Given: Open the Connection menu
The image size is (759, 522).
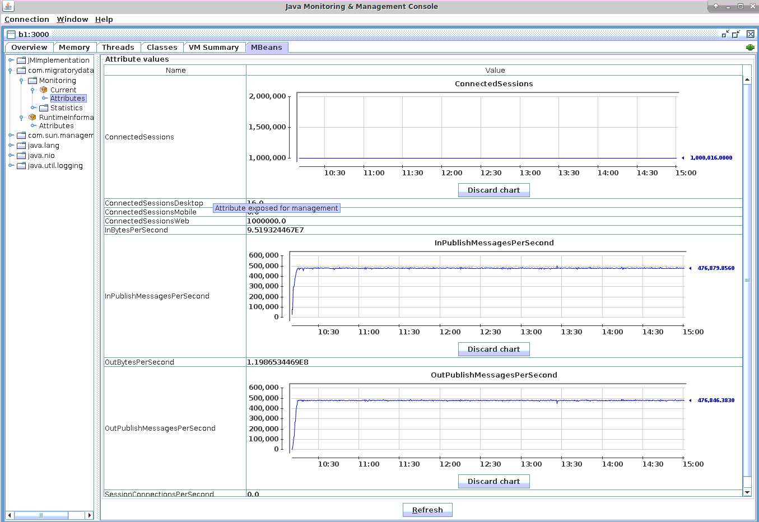Looking at the screenshot, I should (27, 19).
